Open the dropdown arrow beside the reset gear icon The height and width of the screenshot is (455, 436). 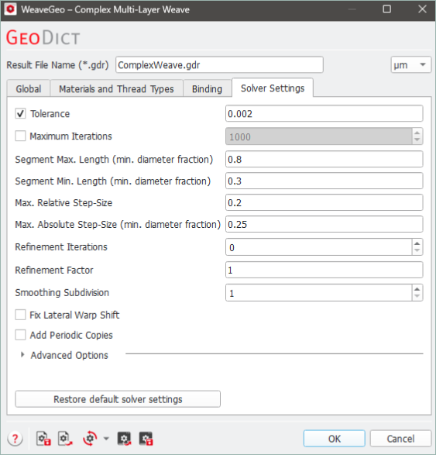tap(106, 439)
